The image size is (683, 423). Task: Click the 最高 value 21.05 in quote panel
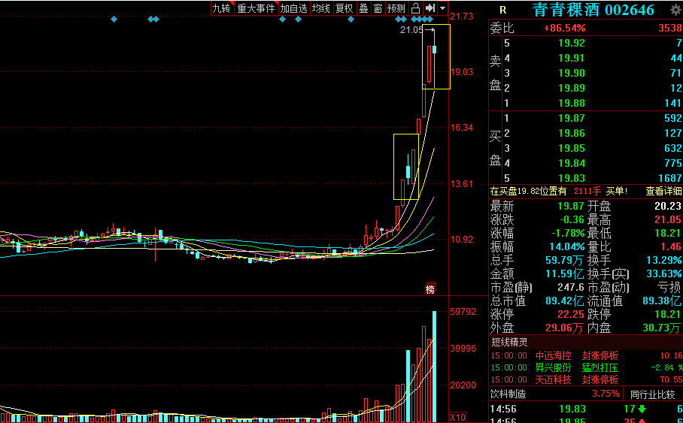668,220
